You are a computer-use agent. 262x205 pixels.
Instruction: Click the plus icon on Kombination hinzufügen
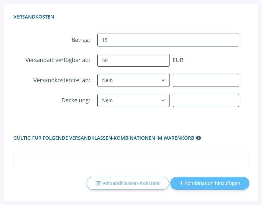point(181,183)
